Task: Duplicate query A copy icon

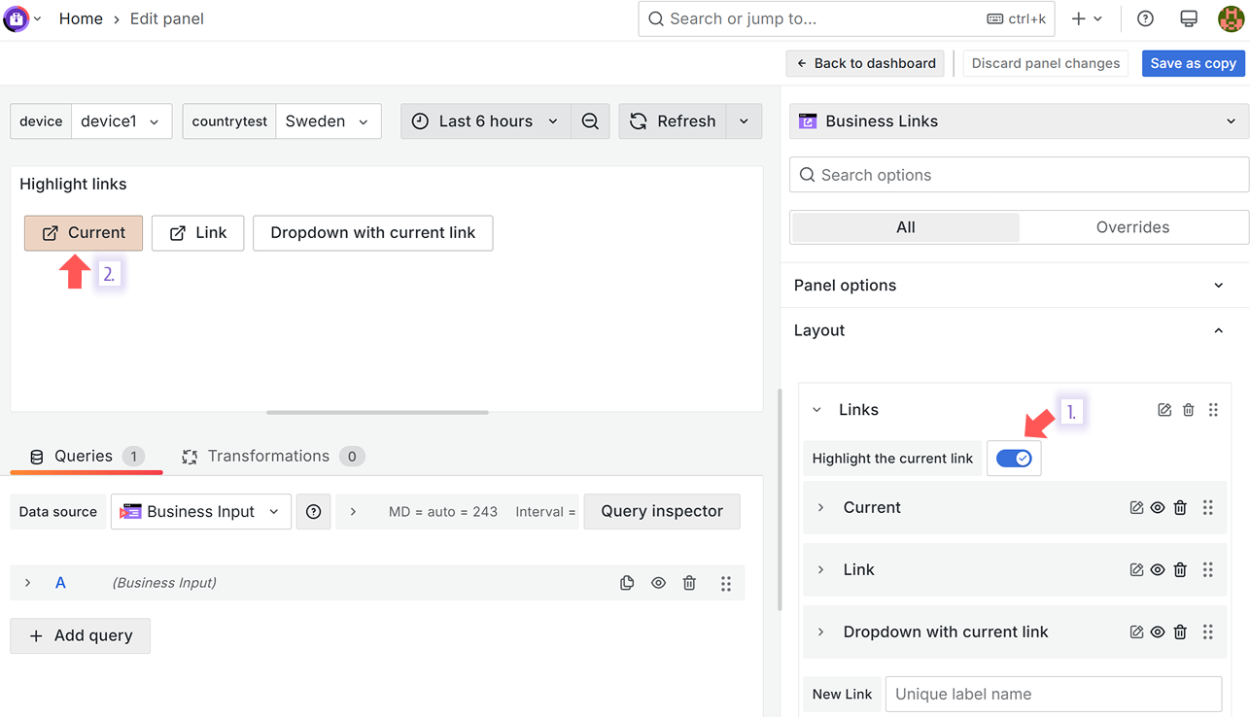Action: pyautogui.click(x=627, y=583)
